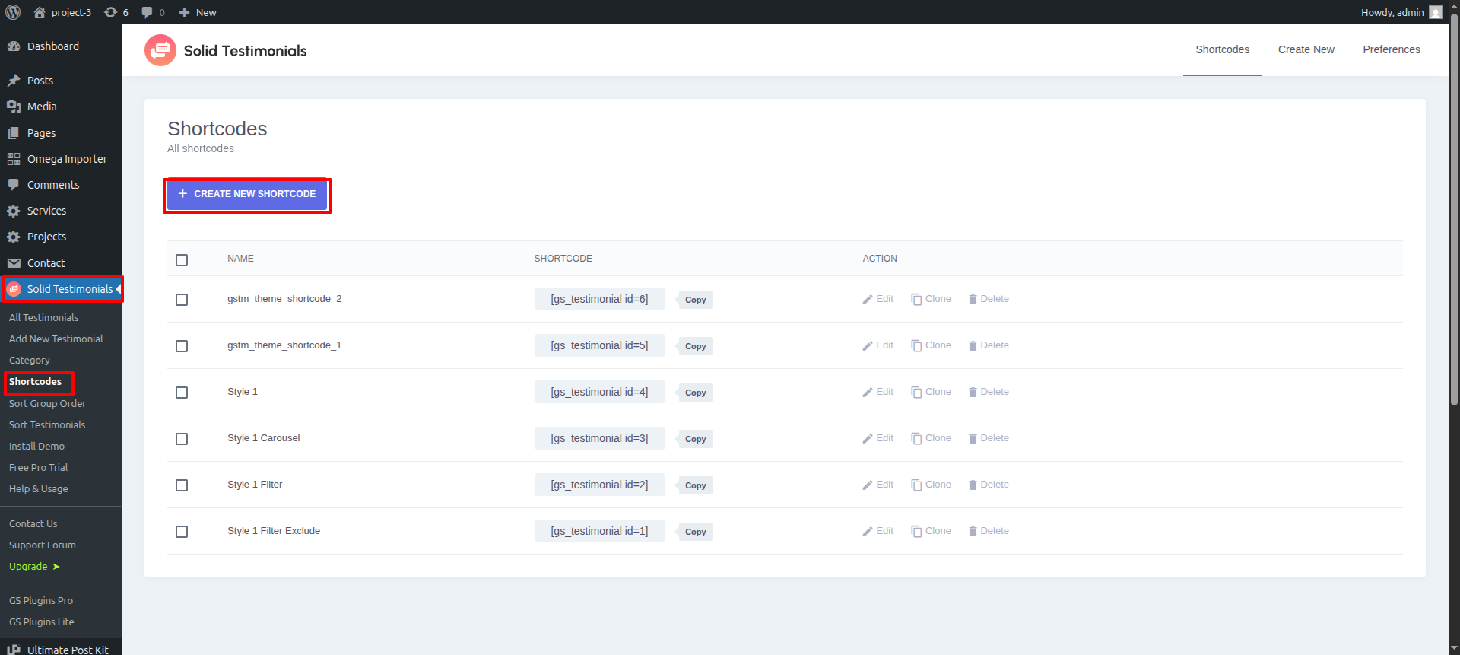Copy the [gs_testimonial id=2] shortcode

(x=695, y=485)
